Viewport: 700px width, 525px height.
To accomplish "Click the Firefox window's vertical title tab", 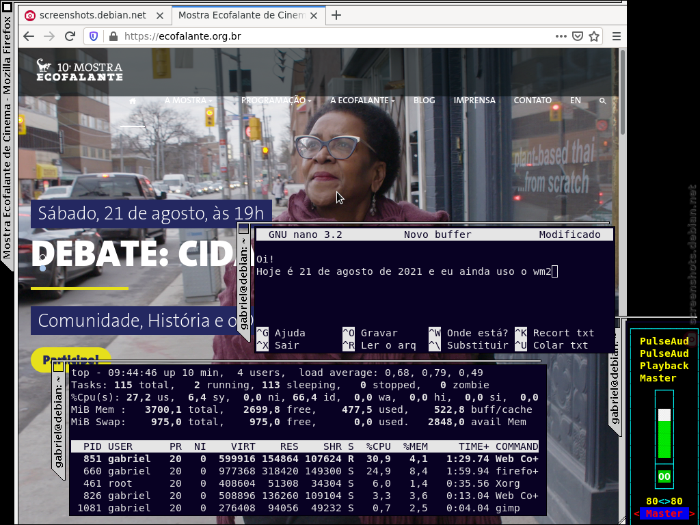I will [7, 138].
